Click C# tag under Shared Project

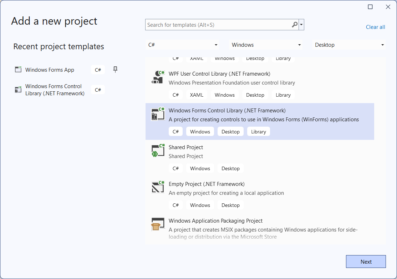point(175,168)
